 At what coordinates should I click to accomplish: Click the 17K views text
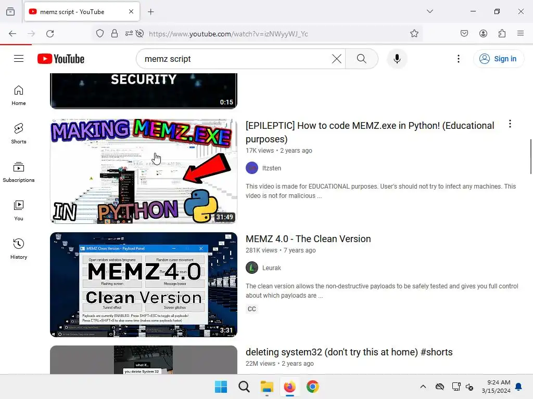point(260,150)
